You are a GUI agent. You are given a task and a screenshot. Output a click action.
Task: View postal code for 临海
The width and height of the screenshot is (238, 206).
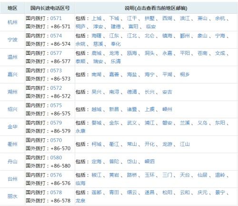point(80,183)
